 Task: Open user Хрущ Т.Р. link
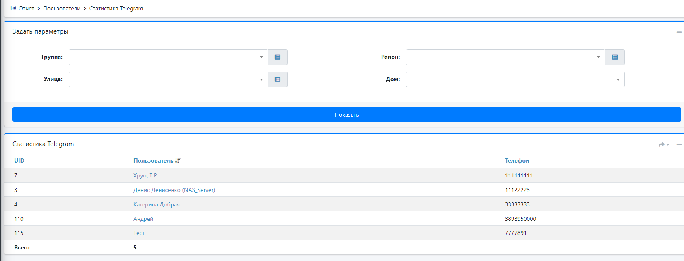coord(146,175)
